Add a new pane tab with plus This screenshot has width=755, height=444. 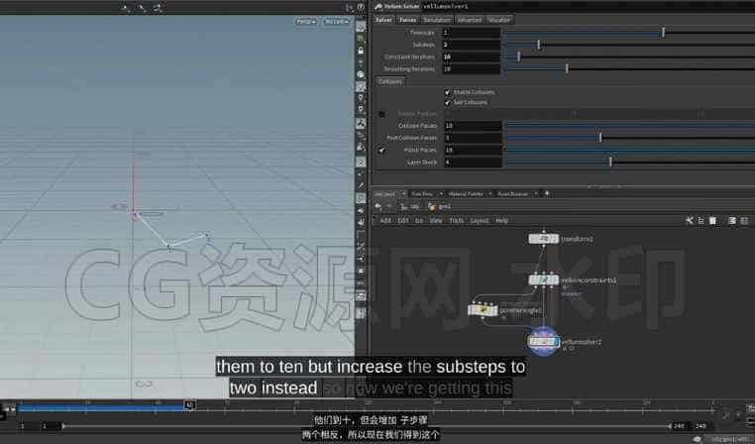tap(547, 193)
